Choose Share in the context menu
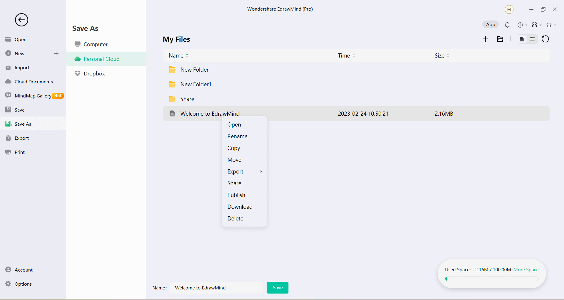The height and width of the screenshot is (300, 564). (x=244, y=183)
